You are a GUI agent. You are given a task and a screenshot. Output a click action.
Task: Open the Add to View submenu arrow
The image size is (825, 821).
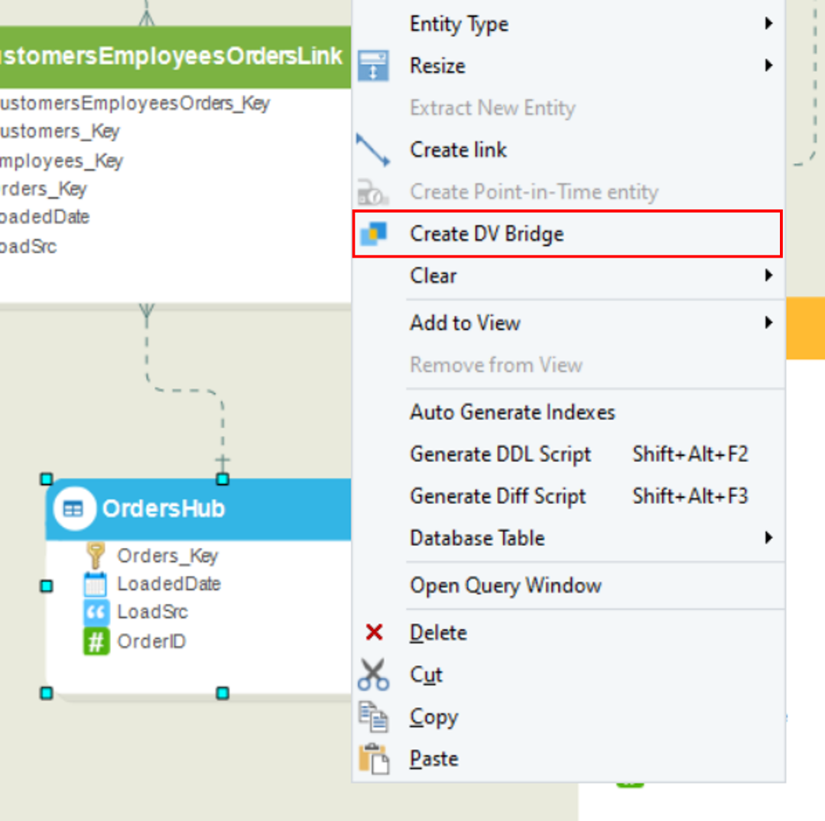pyautogui.click(x=768, y=323)
